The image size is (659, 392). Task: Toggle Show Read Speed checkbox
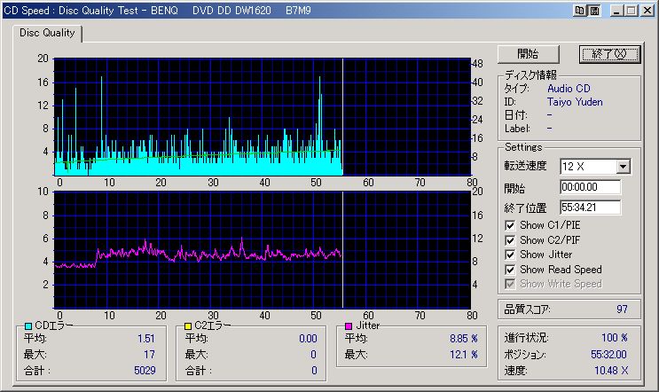tap(509, 269)
